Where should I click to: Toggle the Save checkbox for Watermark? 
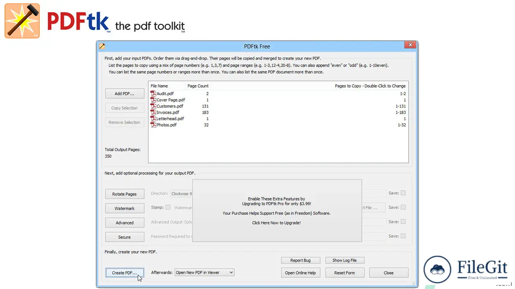pos(403,208)
